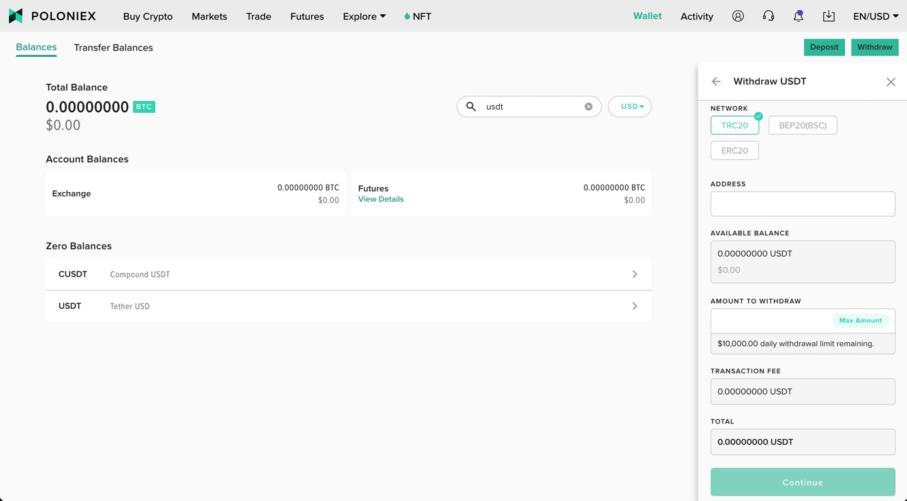
Task: Open the USD currency selector
Action: (630, 107)
